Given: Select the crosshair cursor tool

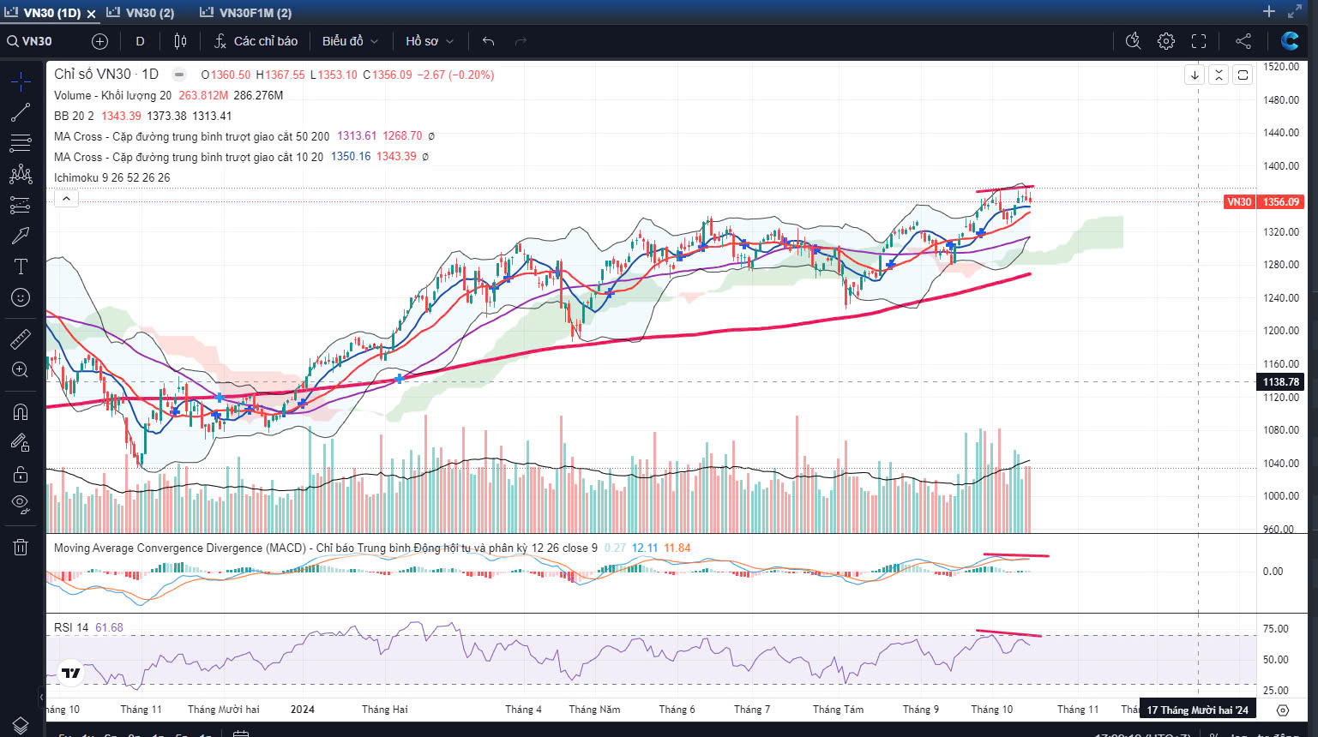Looking at the screenshot, I should tap(21, 81).
